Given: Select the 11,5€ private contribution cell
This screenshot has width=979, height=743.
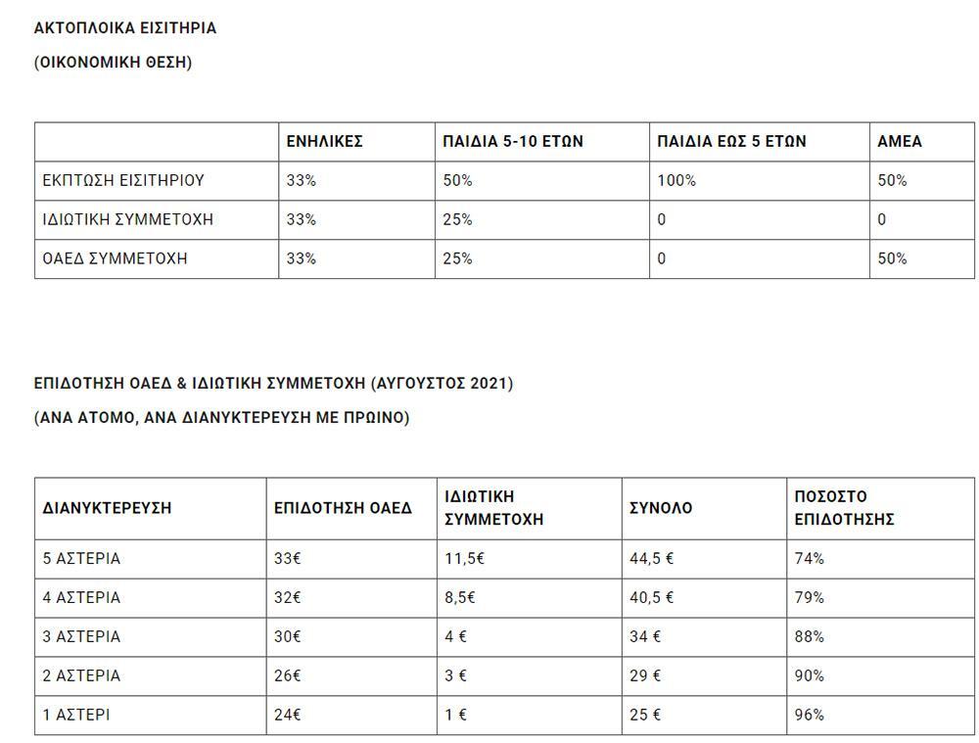Looking at the screenshot, I should click(x=465, y=559).
